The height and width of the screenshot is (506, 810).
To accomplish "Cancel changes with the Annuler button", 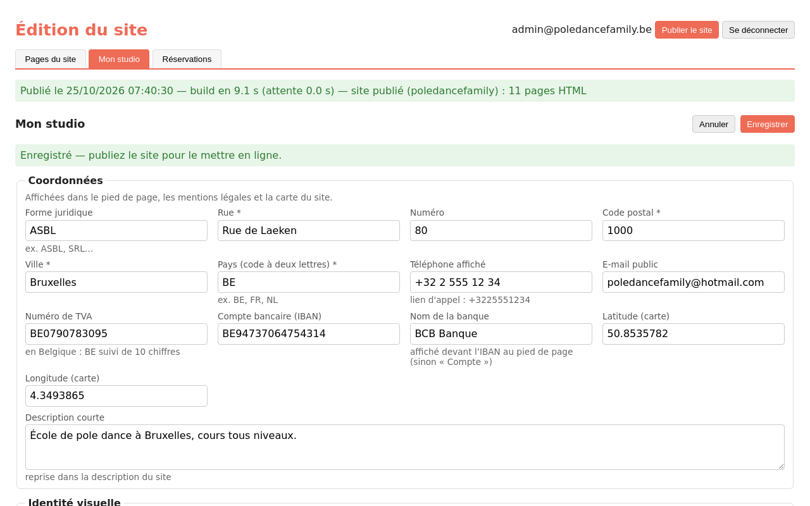I will 714,124.
